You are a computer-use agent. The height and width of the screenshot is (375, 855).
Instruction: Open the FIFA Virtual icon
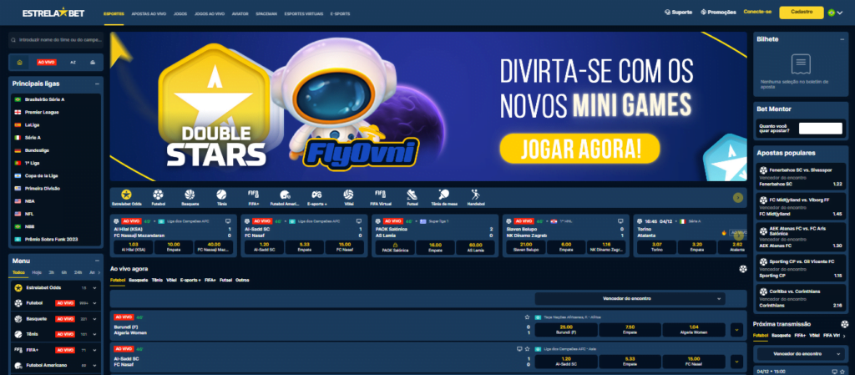[381, 194]
